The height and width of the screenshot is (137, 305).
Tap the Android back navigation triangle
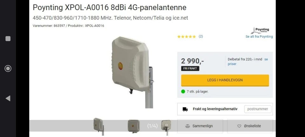click(x=8, y=98)
